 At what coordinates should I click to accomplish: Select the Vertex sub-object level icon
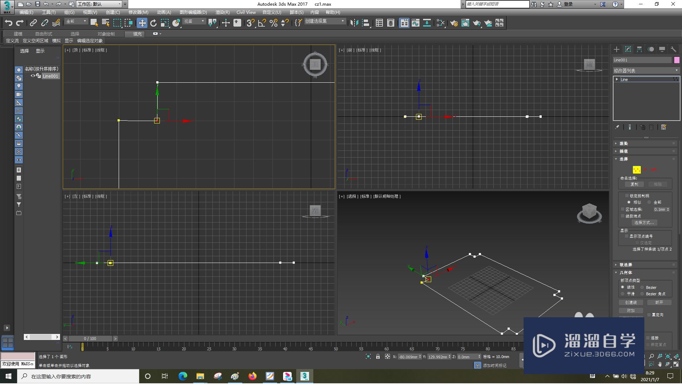[x=637, y=170]
